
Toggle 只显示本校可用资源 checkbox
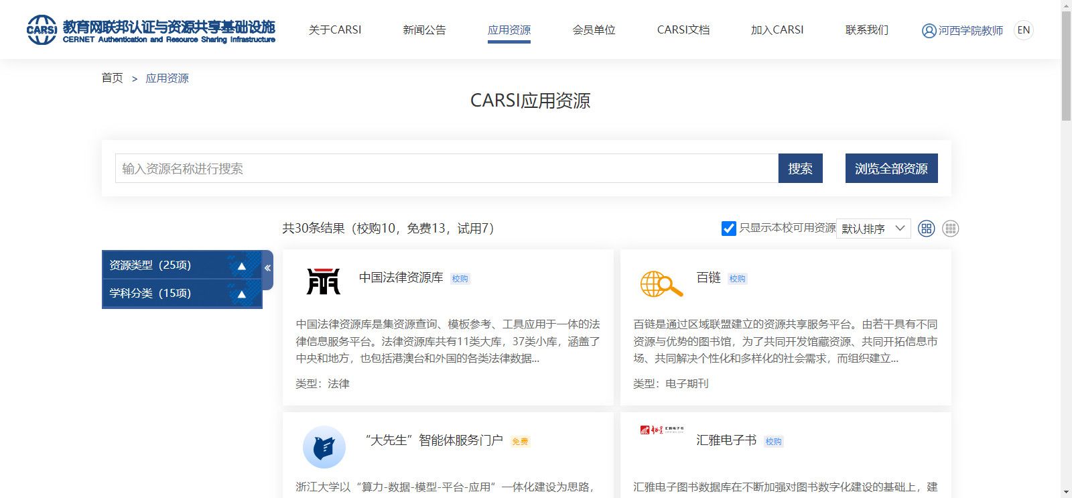pos(728,229)
